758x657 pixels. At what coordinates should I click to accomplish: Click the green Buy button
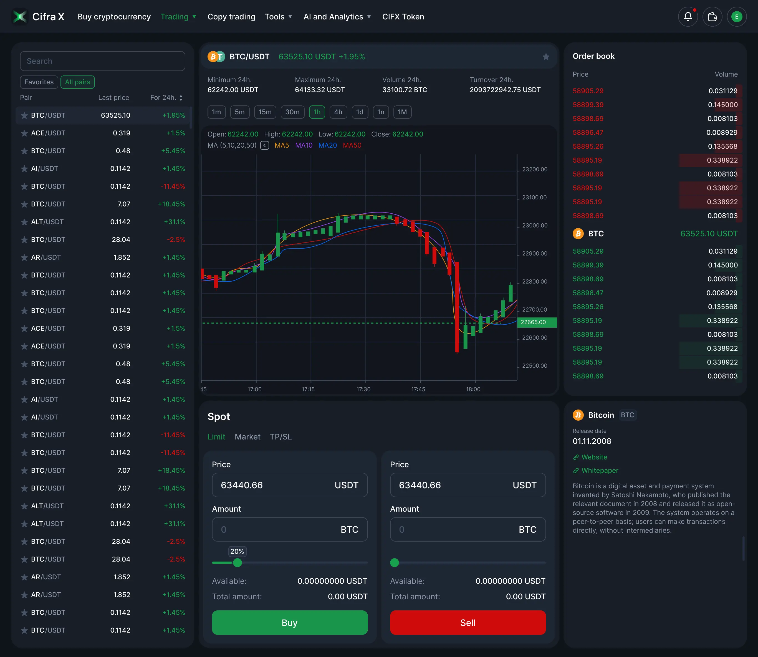pos(290,623)
